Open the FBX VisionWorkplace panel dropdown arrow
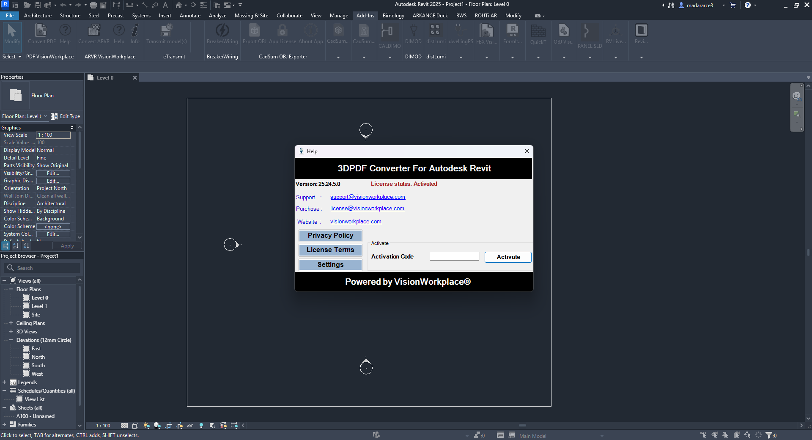 point(487,57)
